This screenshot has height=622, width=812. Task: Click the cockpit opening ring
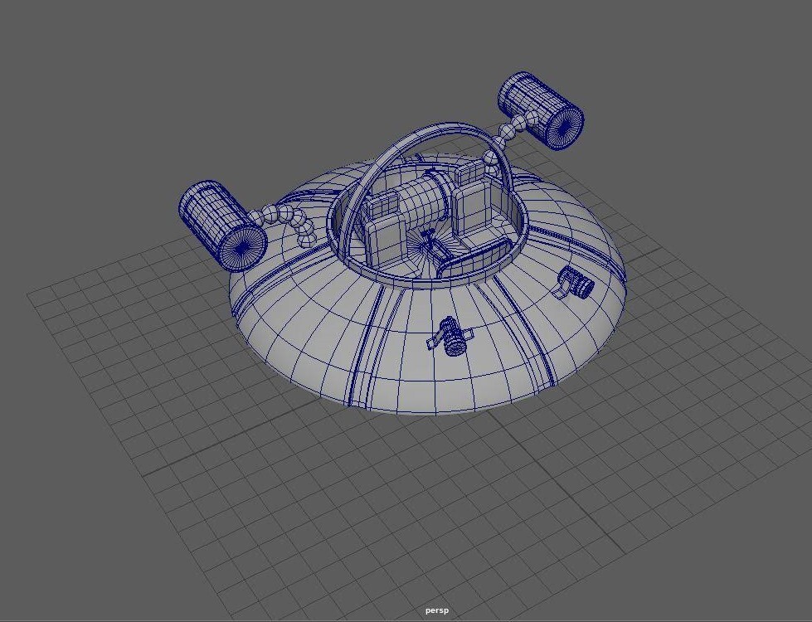(x=431, y=278)
